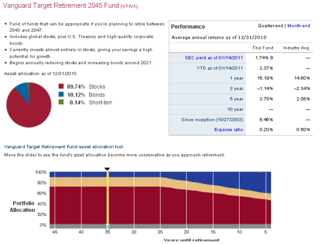Screen dimensions: 327x244
Task: Click the 89.74% Stocks value
Action: click(76, 87)
